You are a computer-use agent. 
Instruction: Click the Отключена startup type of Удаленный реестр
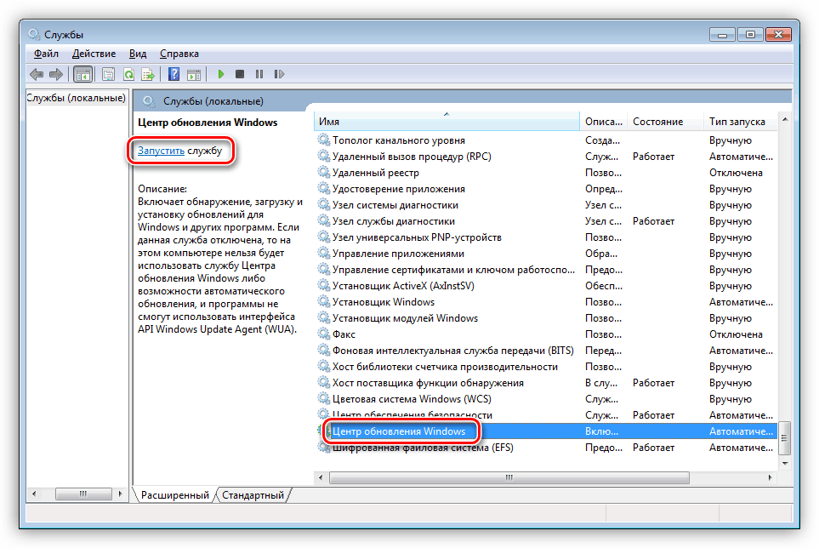736,173
